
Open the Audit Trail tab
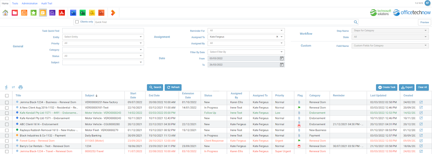tap(47, 4)
